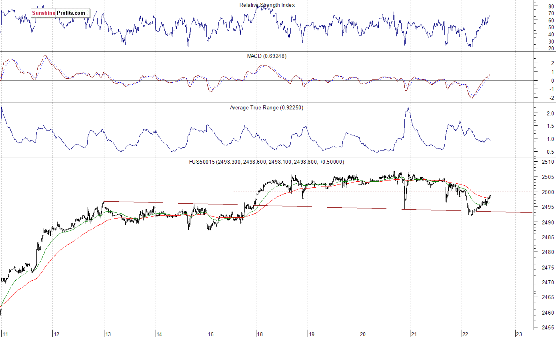Screen dimensions: 556x337
Task: Click the 2485 price axis label
Action: pos(548,237)
